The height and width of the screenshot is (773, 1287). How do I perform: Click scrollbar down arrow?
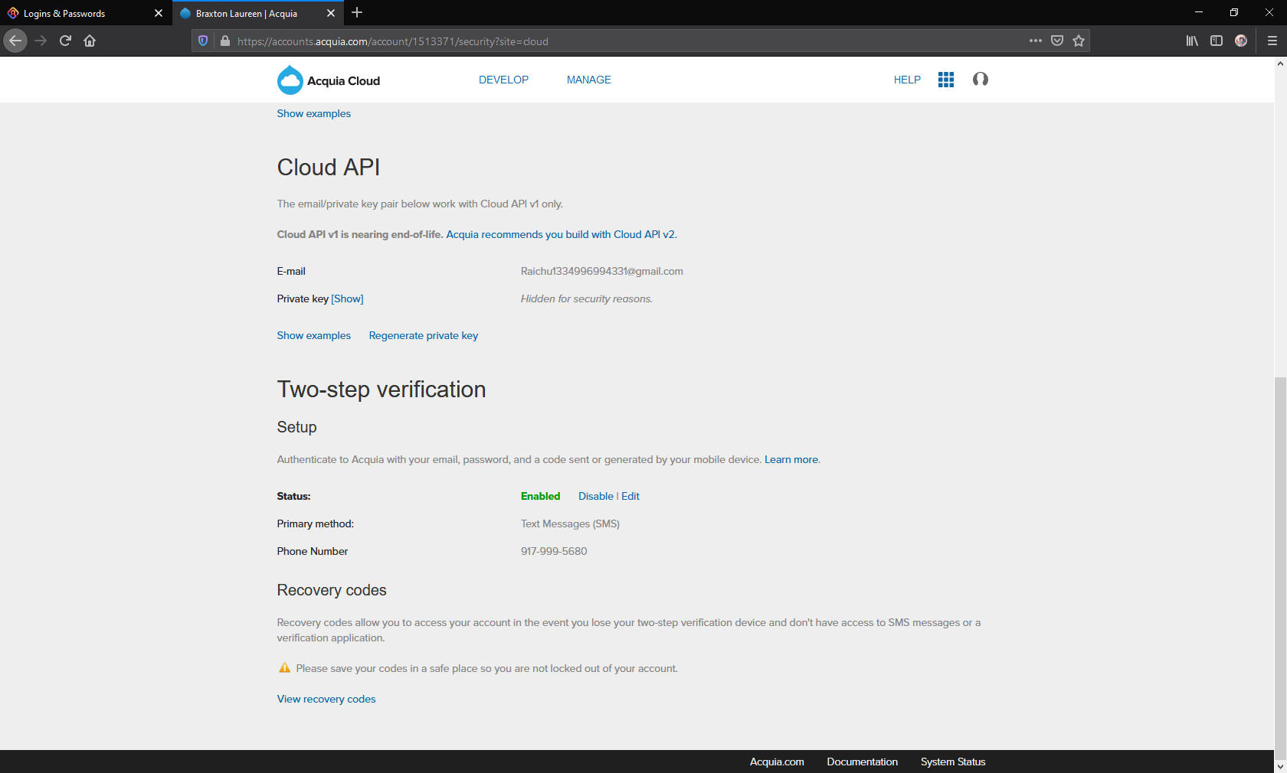[1280, 766]
